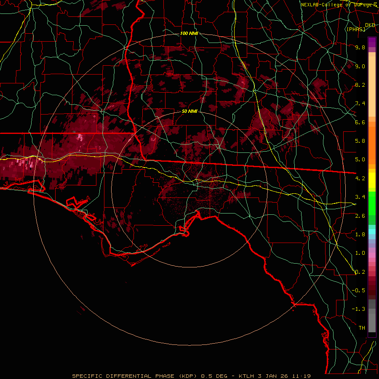Pick the cyan band of the color bar
This screenshot has width=379, height=379.
click(372, 232)
